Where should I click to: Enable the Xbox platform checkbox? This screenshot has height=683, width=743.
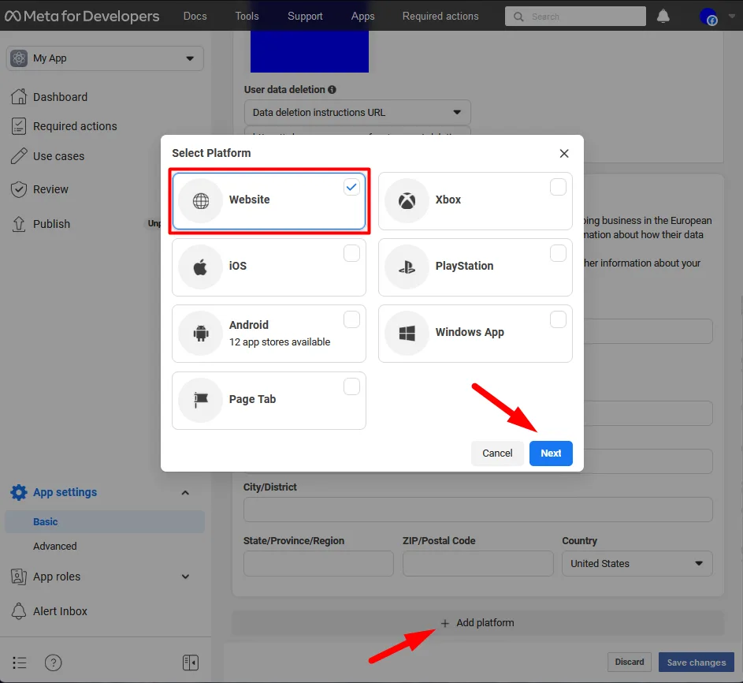(558, 187)
